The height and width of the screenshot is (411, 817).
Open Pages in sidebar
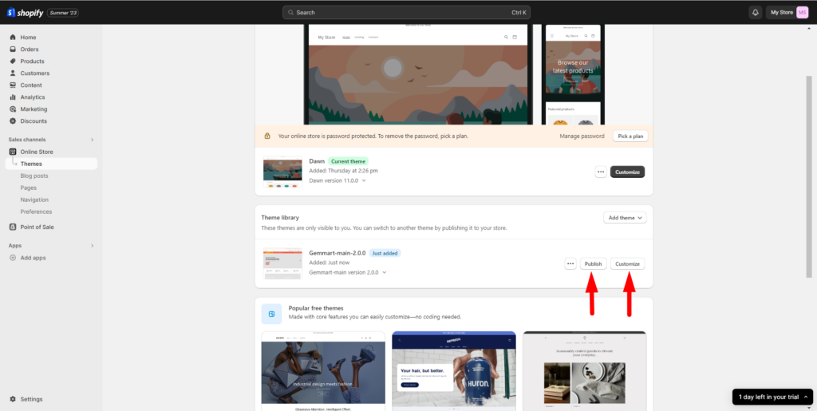(x=29, y=188)
